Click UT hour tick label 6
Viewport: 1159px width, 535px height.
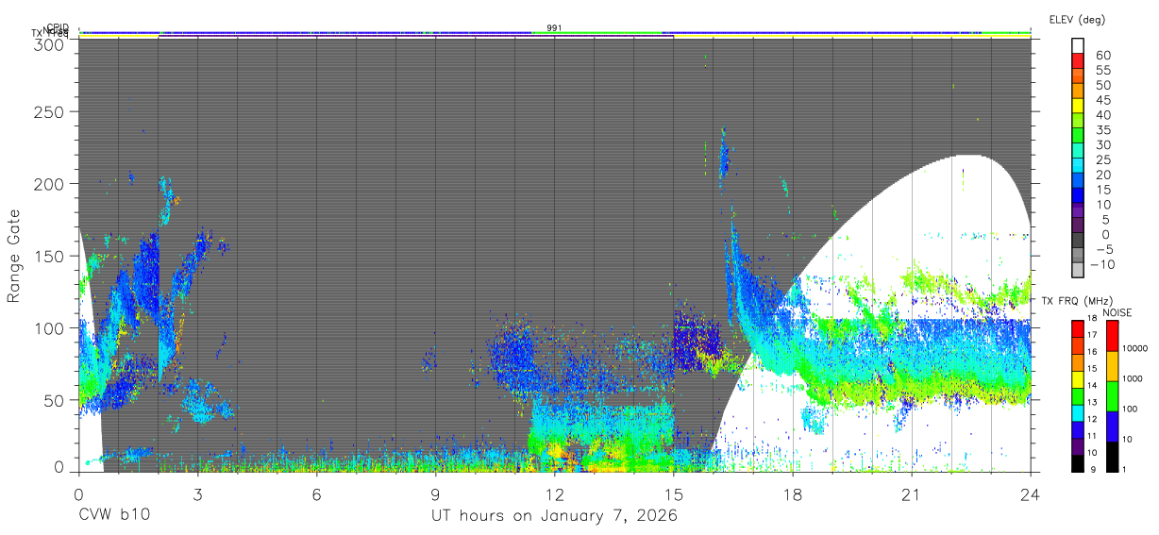pyautogui.click(x=316, y=494)
